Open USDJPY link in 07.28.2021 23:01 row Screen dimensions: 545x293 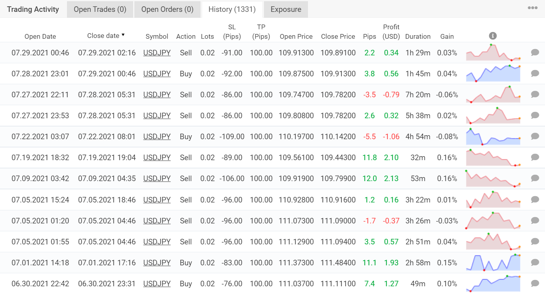coord(157,74)
